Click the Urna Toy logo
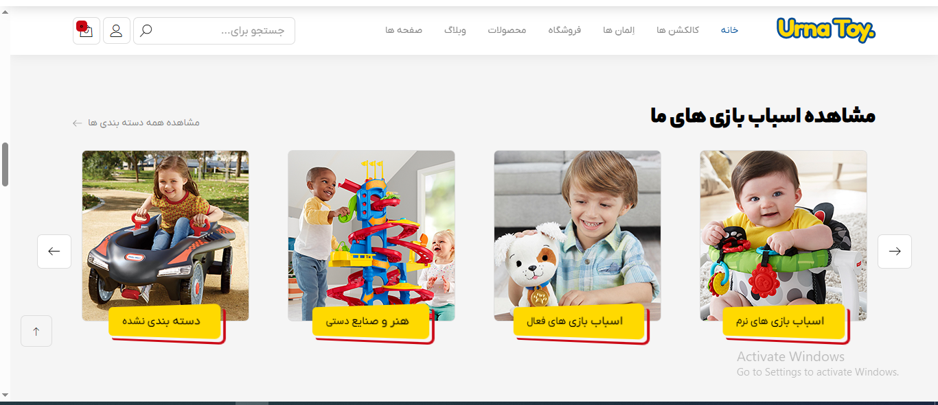Screen dimensions: 938x405 pos(826,30)
